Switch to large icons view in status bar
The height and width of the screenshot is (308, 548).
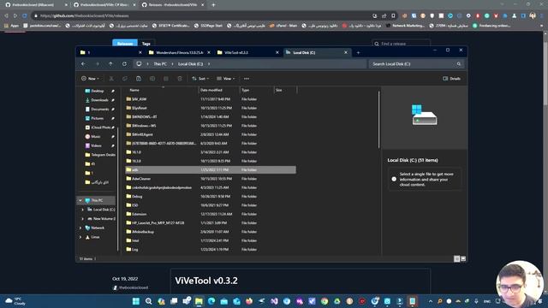(x=463, y=258)
